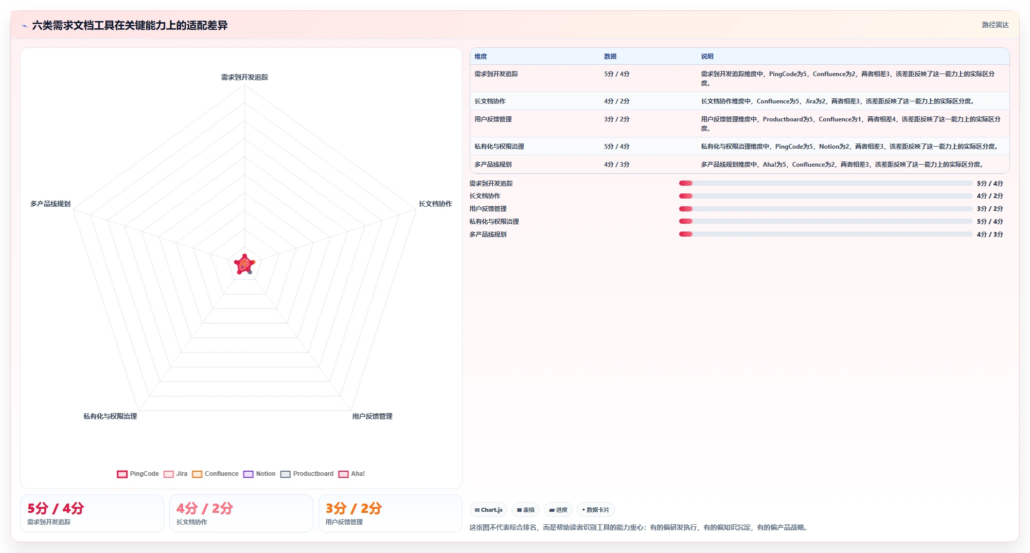Click the 进度 chip
Screen dimensions: 1030x553
558,510
